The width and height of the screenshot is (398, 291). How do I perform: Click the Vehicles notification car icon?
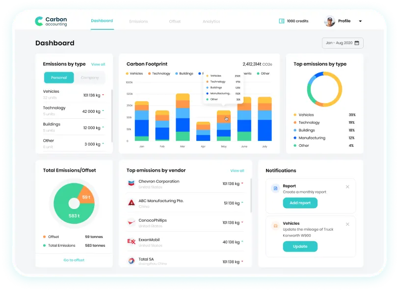(x=275, y=226)
